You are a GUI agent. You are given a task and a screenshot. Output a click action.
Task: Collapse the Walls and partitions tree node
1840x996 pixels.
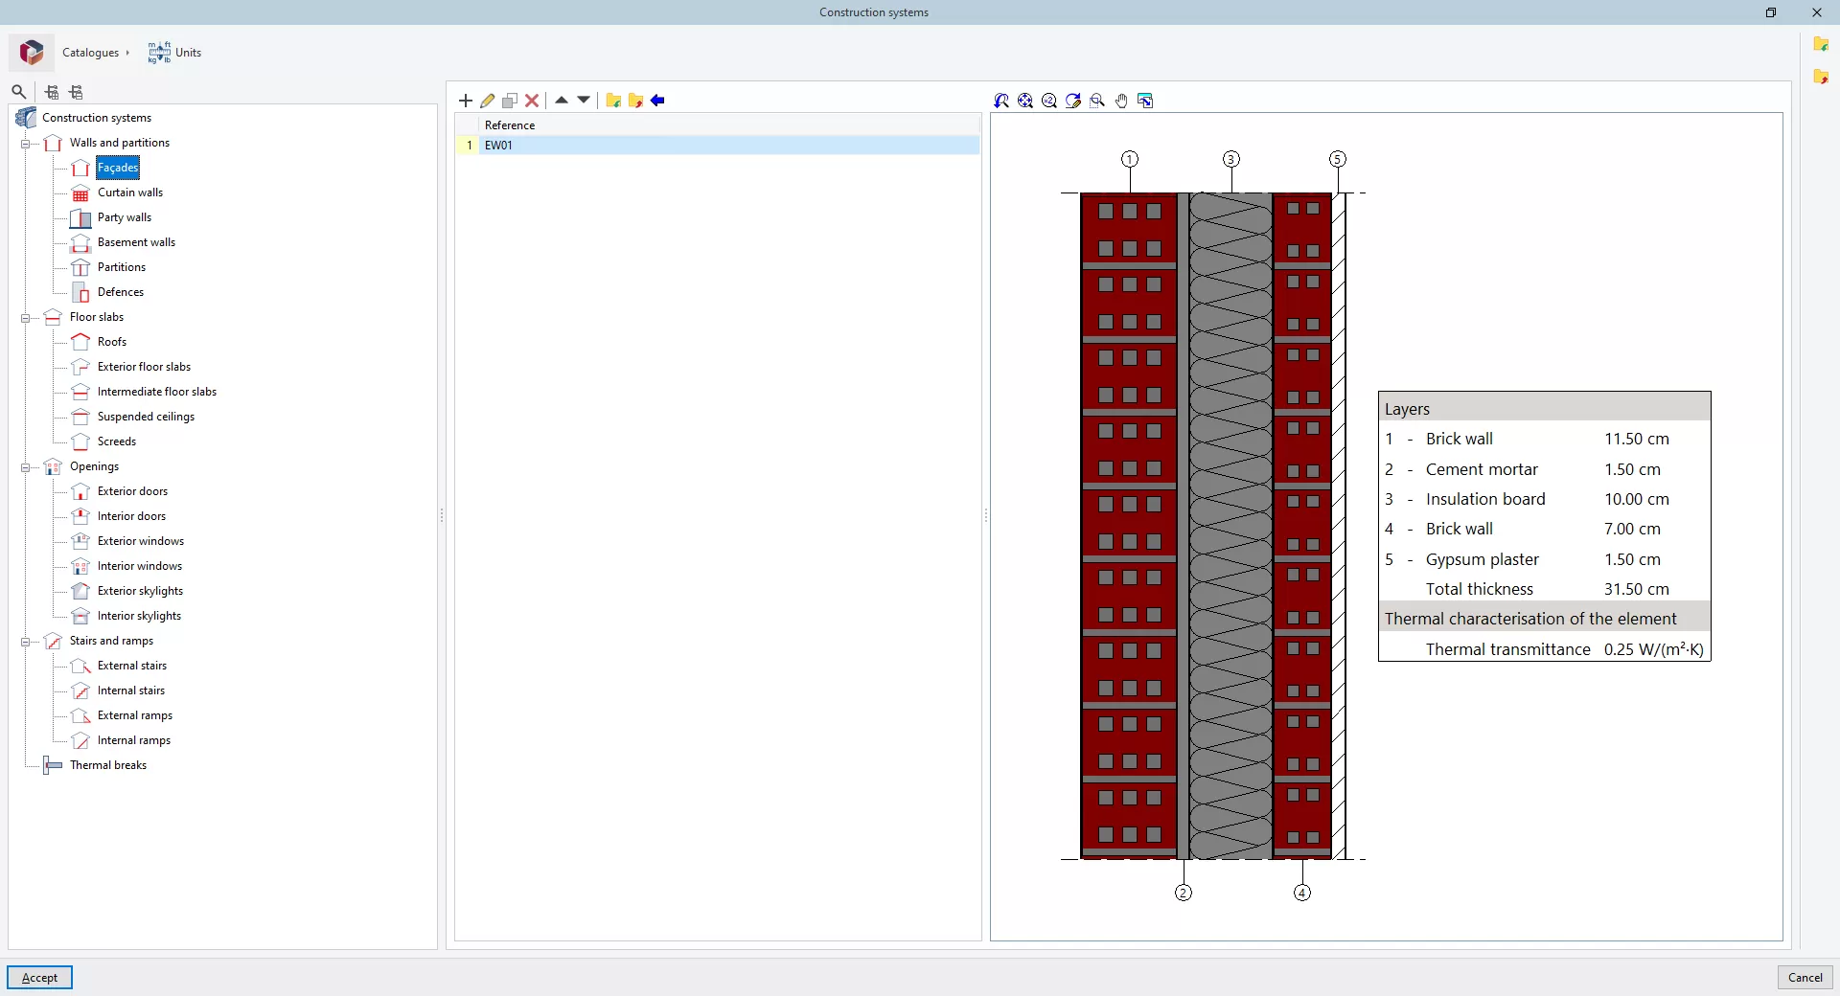[x=26, y=144]
